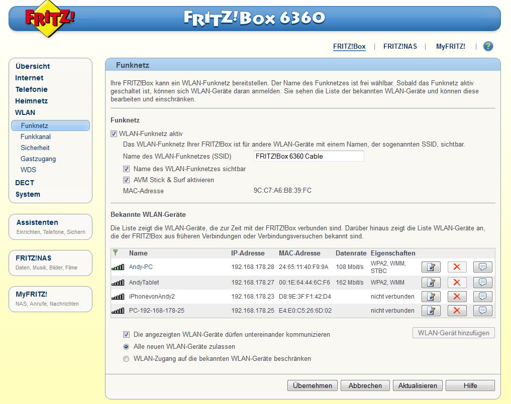Viewport: 511px width, 404px height.
Task: Click WLAN-Gerät hinzufügen button
Action: point(453,333)
